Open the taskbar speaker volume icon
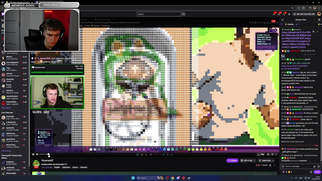The width and height of the screenshot is (322, 181). (x=309, y=178)
